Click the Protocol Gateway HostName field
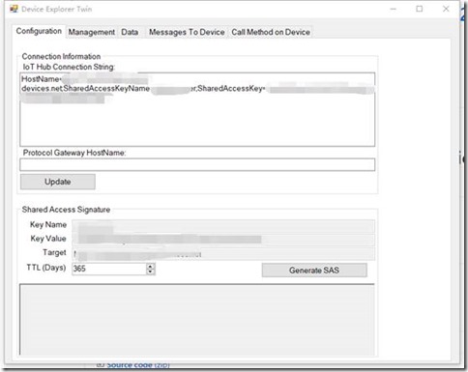The width and height of the screenshot is (468, 372). (197, 164)
